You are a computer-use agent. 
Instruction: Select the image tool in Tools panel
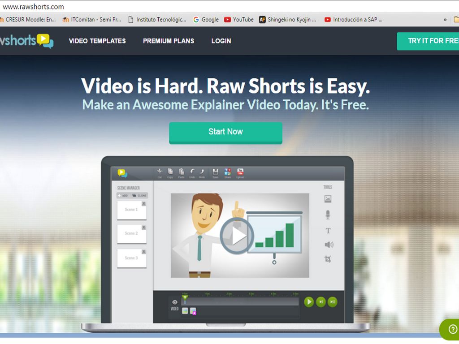point(328,199)
